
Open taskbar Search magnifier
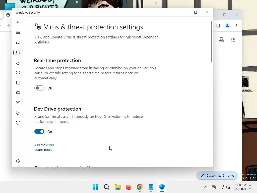[106, 187]
